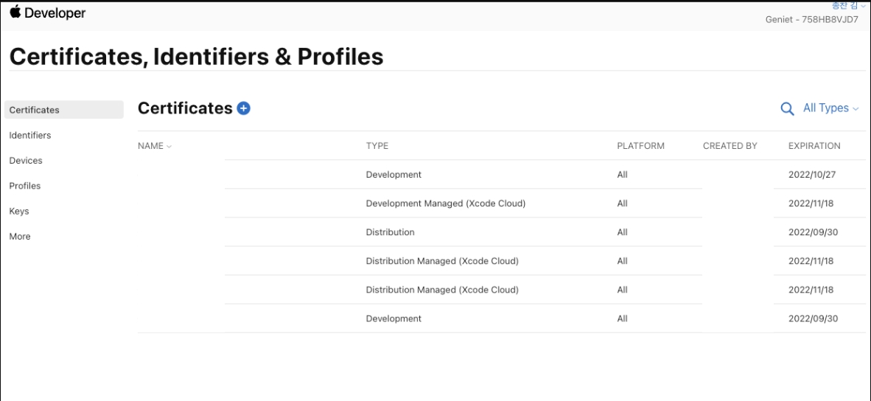Open the Development certificate expiring 2022/10/27
This screenshot has height=401, width=871.
pyautogui.click(x=393, y=175)
